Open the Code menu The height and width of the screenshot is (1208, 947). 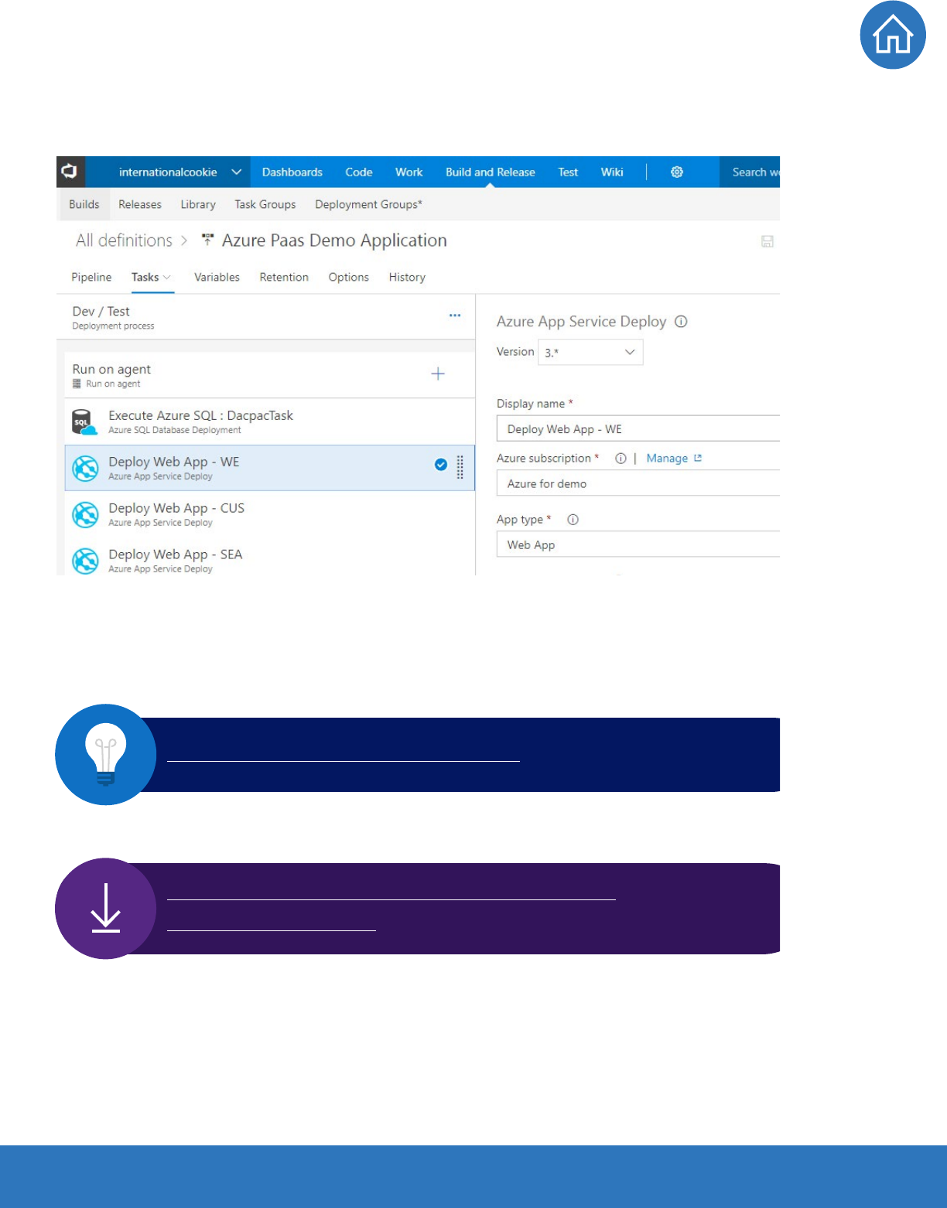pos(359,172)
